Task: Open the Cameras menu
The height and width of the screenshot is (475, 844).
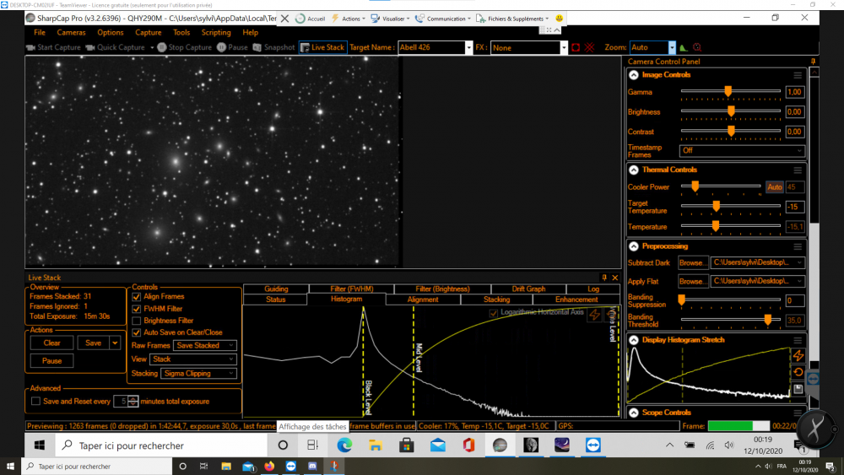Action: [x=71, y=32]
